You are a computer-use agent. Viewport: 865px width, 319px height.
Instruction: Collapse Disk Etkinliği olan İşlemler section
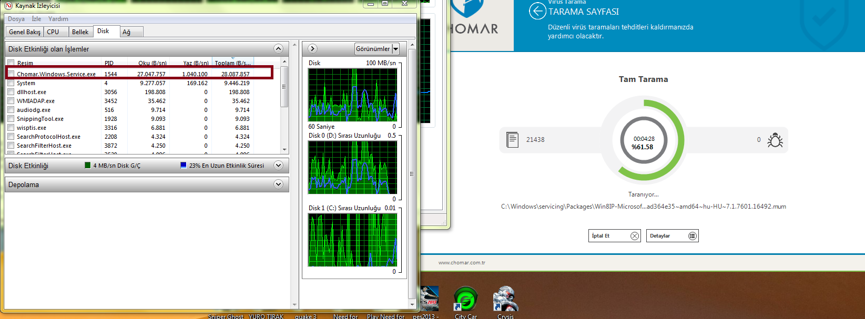click(279, 49)
